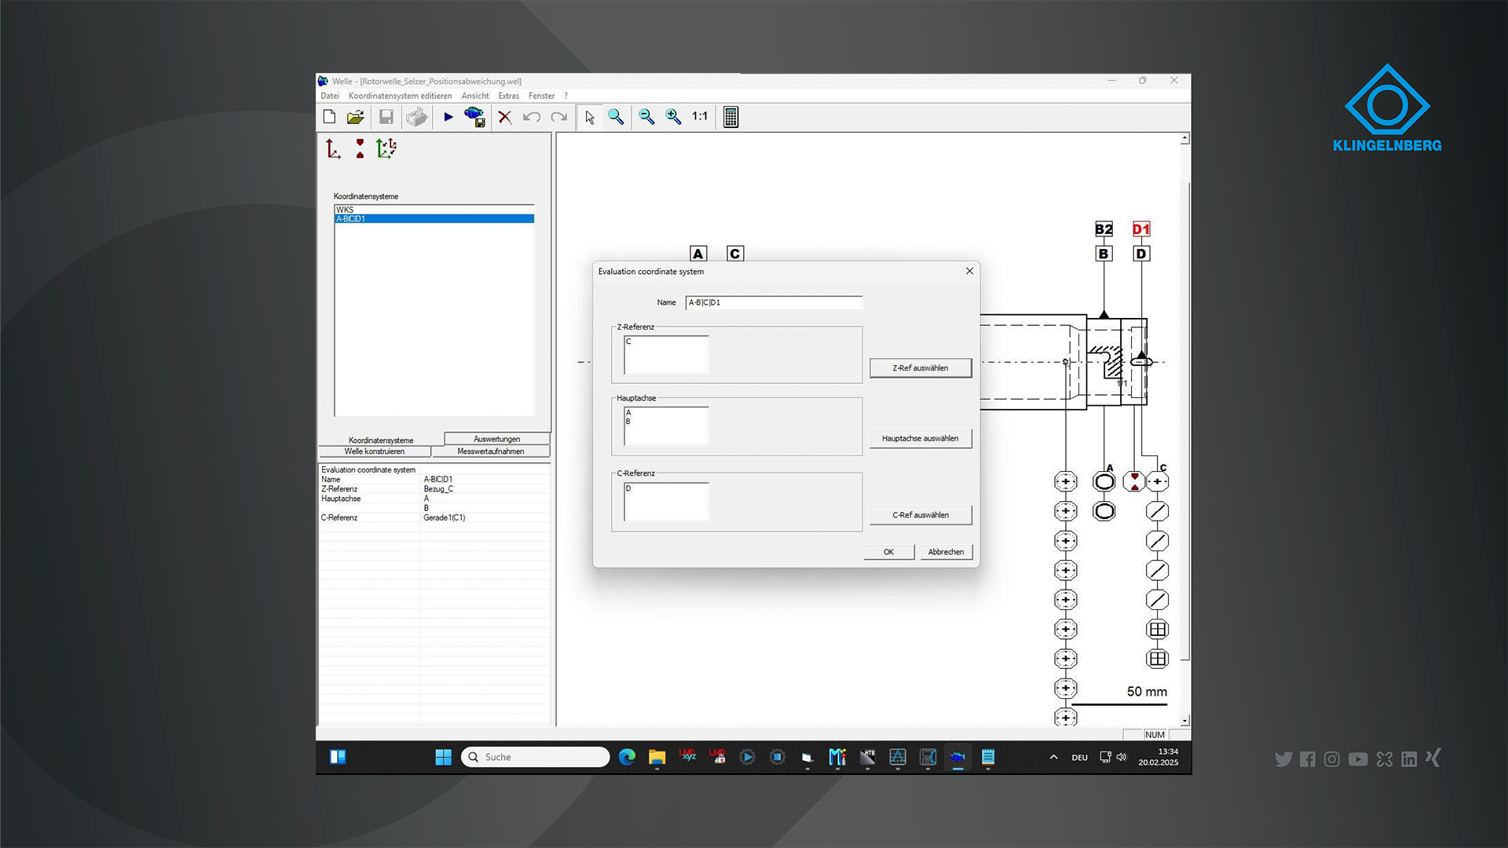
Task: Click the red Delete X icon
Action: (505, 117)
